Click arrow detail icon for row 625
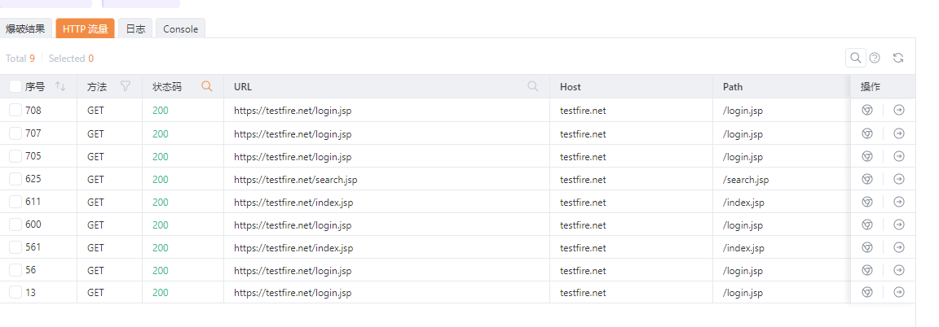Screen dimensions: 939x327 pos(898,179)
